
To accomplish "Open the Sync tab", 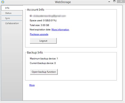I will (x=12, y=18).
